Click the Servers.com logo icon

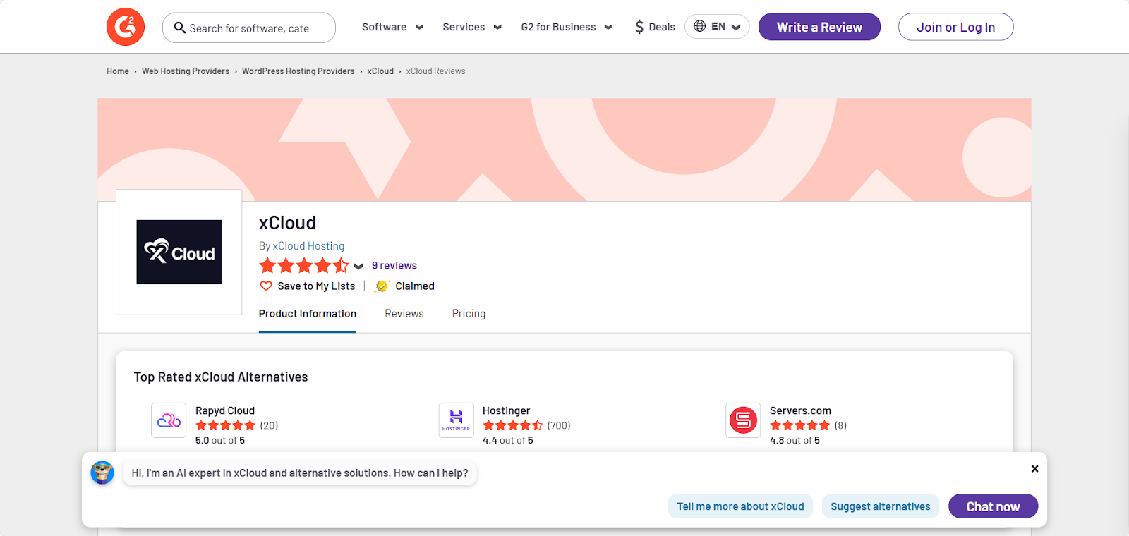(743, 420)
